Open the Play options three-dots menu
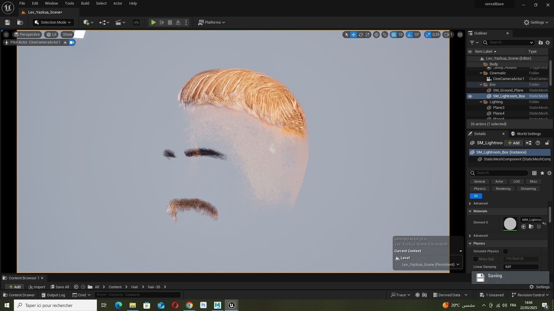554x311 pixels. click(186, 22)
